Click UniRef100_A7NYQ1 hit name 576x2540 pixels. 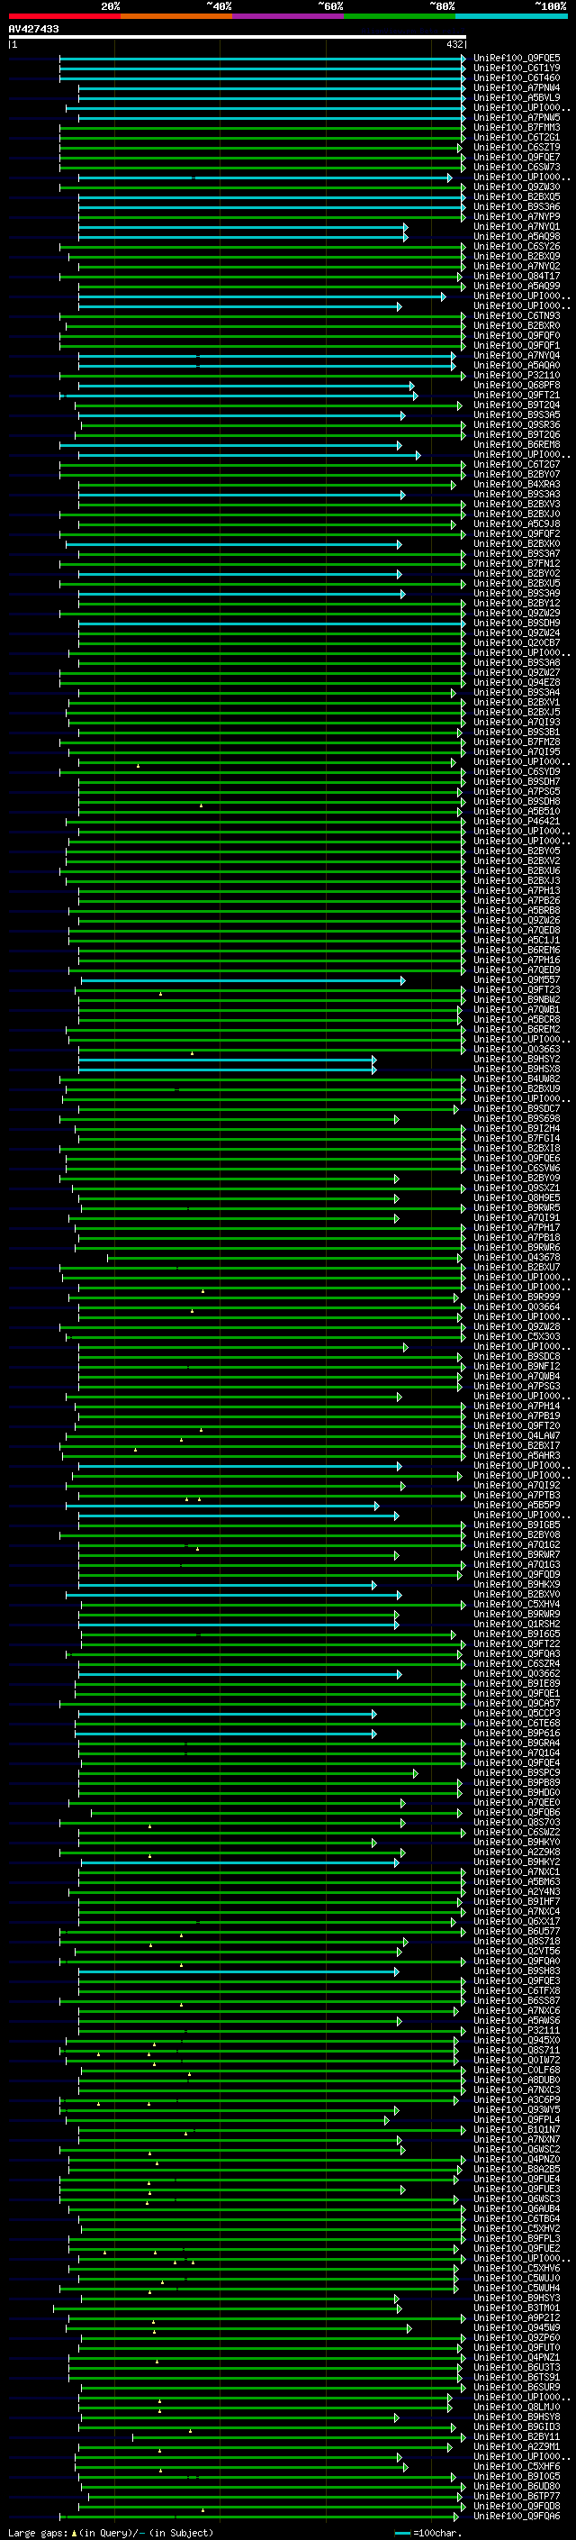(517, 226)
